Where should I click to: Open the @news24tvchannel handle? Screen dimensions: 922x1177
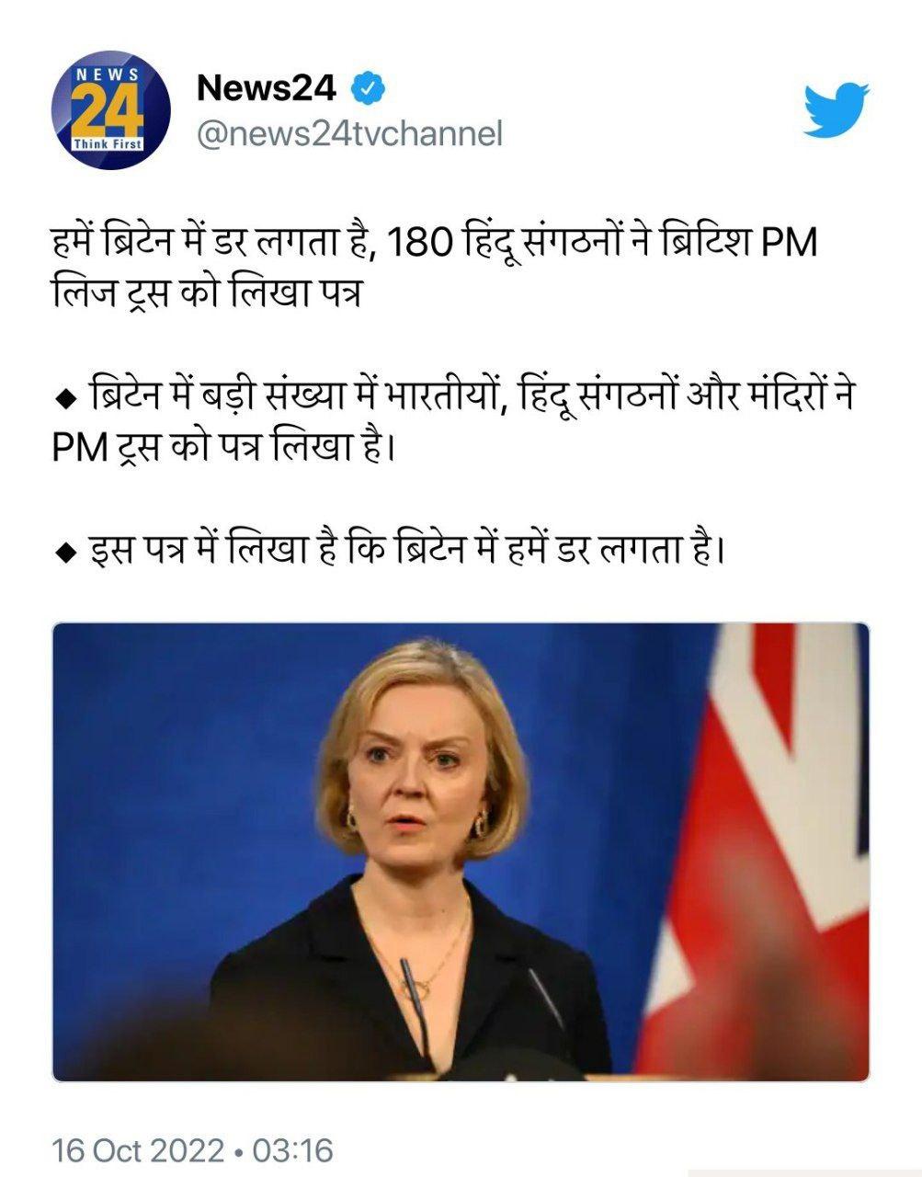350,133
